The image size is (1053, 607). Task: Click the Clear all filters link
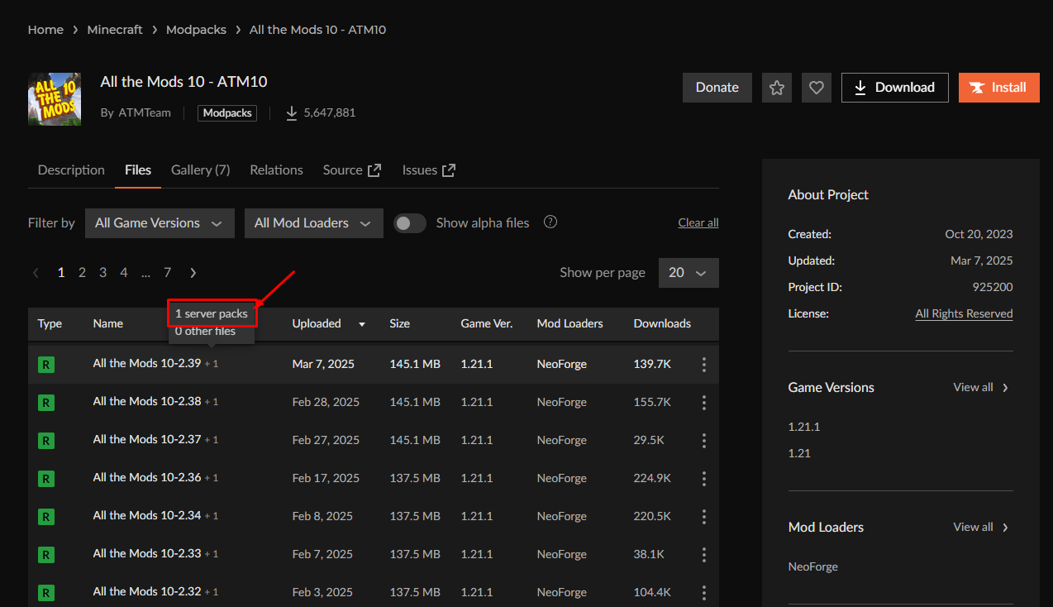click(698, 222)
